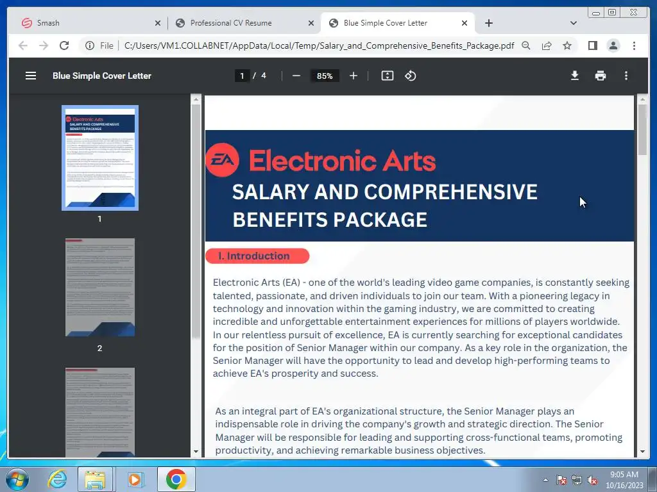657x492 pixels.
Task: Toggle the PDF sidebar hamburger menu
Action: point(31,76)
